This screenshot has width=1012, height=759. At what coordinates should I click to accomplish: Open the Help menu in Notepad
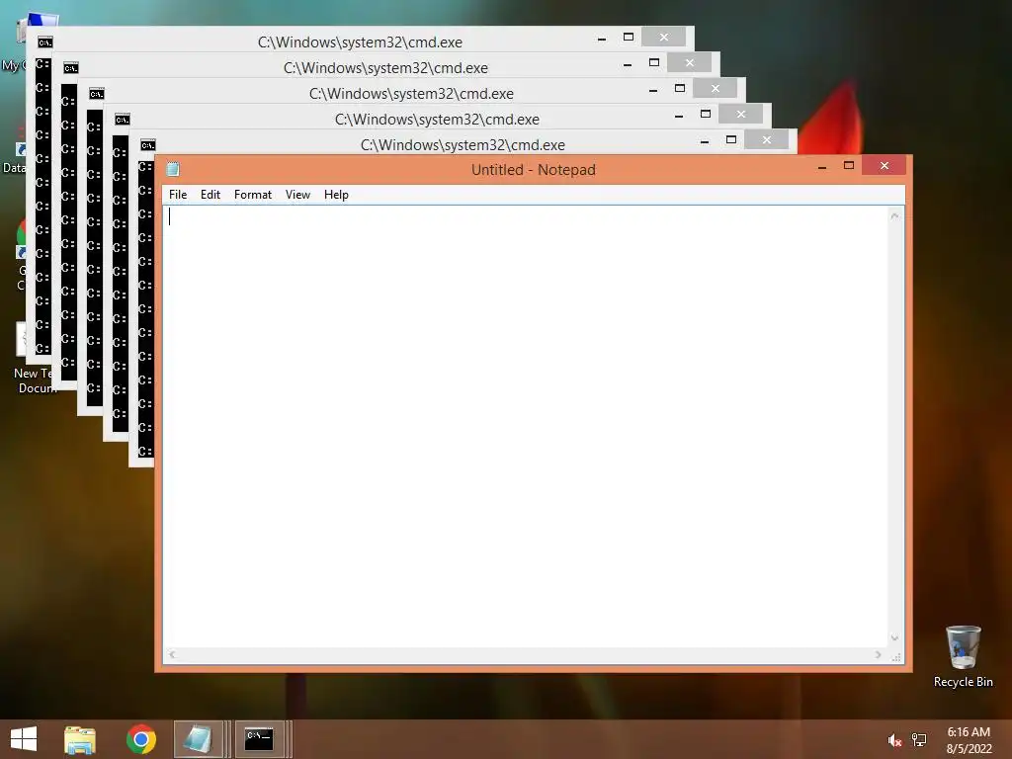coord(336,195)
